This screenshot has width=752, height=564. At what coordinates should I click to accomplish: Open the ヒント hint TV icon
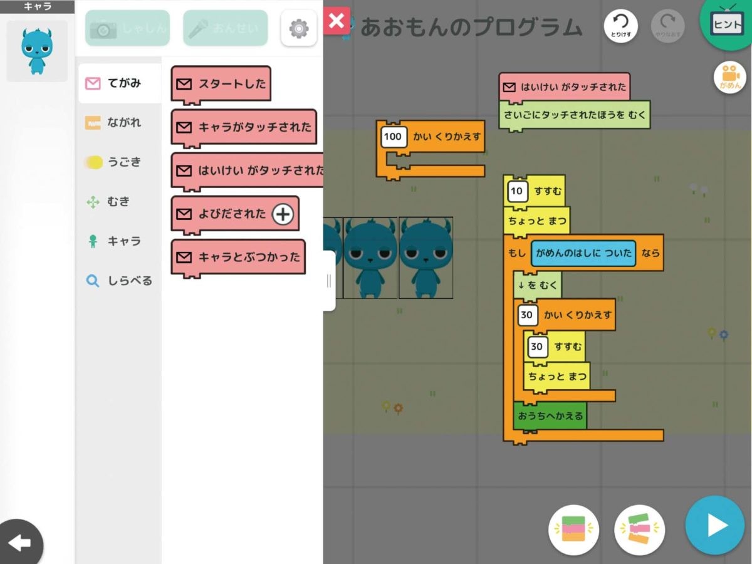(x=726, y=24)
